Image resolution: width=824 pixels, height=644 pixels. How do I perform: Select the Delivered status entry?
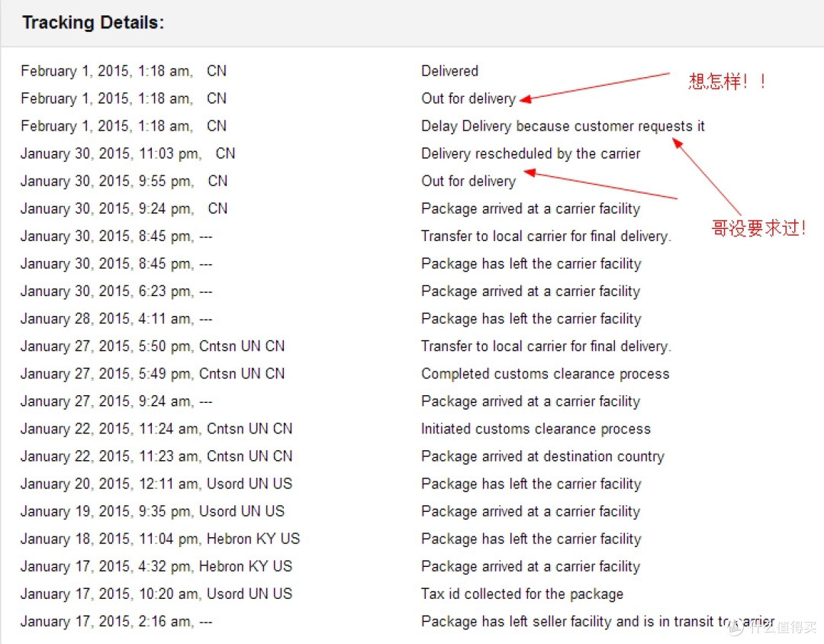click(450, 71)
